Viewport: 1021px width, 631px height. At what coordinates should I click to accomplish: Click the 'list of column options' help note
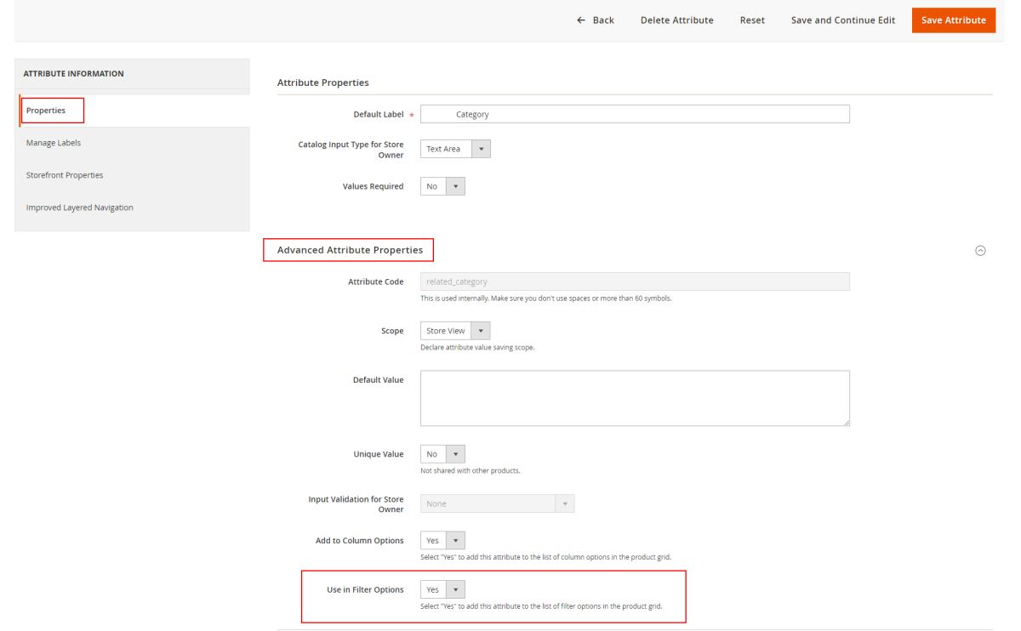(545, 557)
